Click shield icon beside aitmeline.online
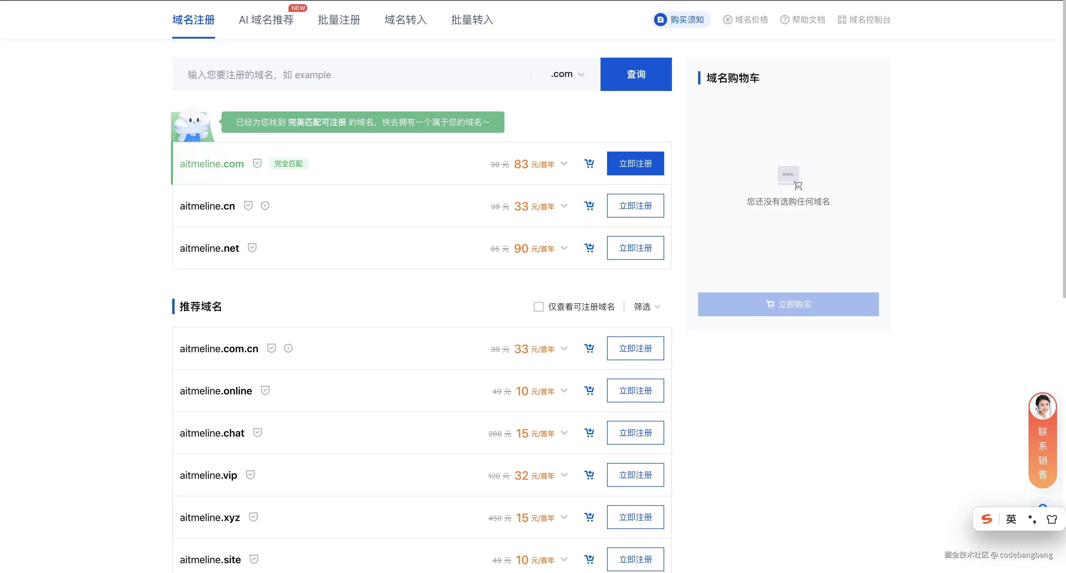This screenshot has height=573, width=1066. point(265,390)
